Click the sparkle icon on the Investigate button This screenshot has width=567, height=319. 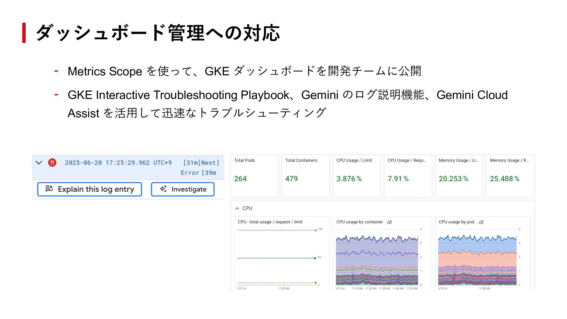[x=163, y=189]
